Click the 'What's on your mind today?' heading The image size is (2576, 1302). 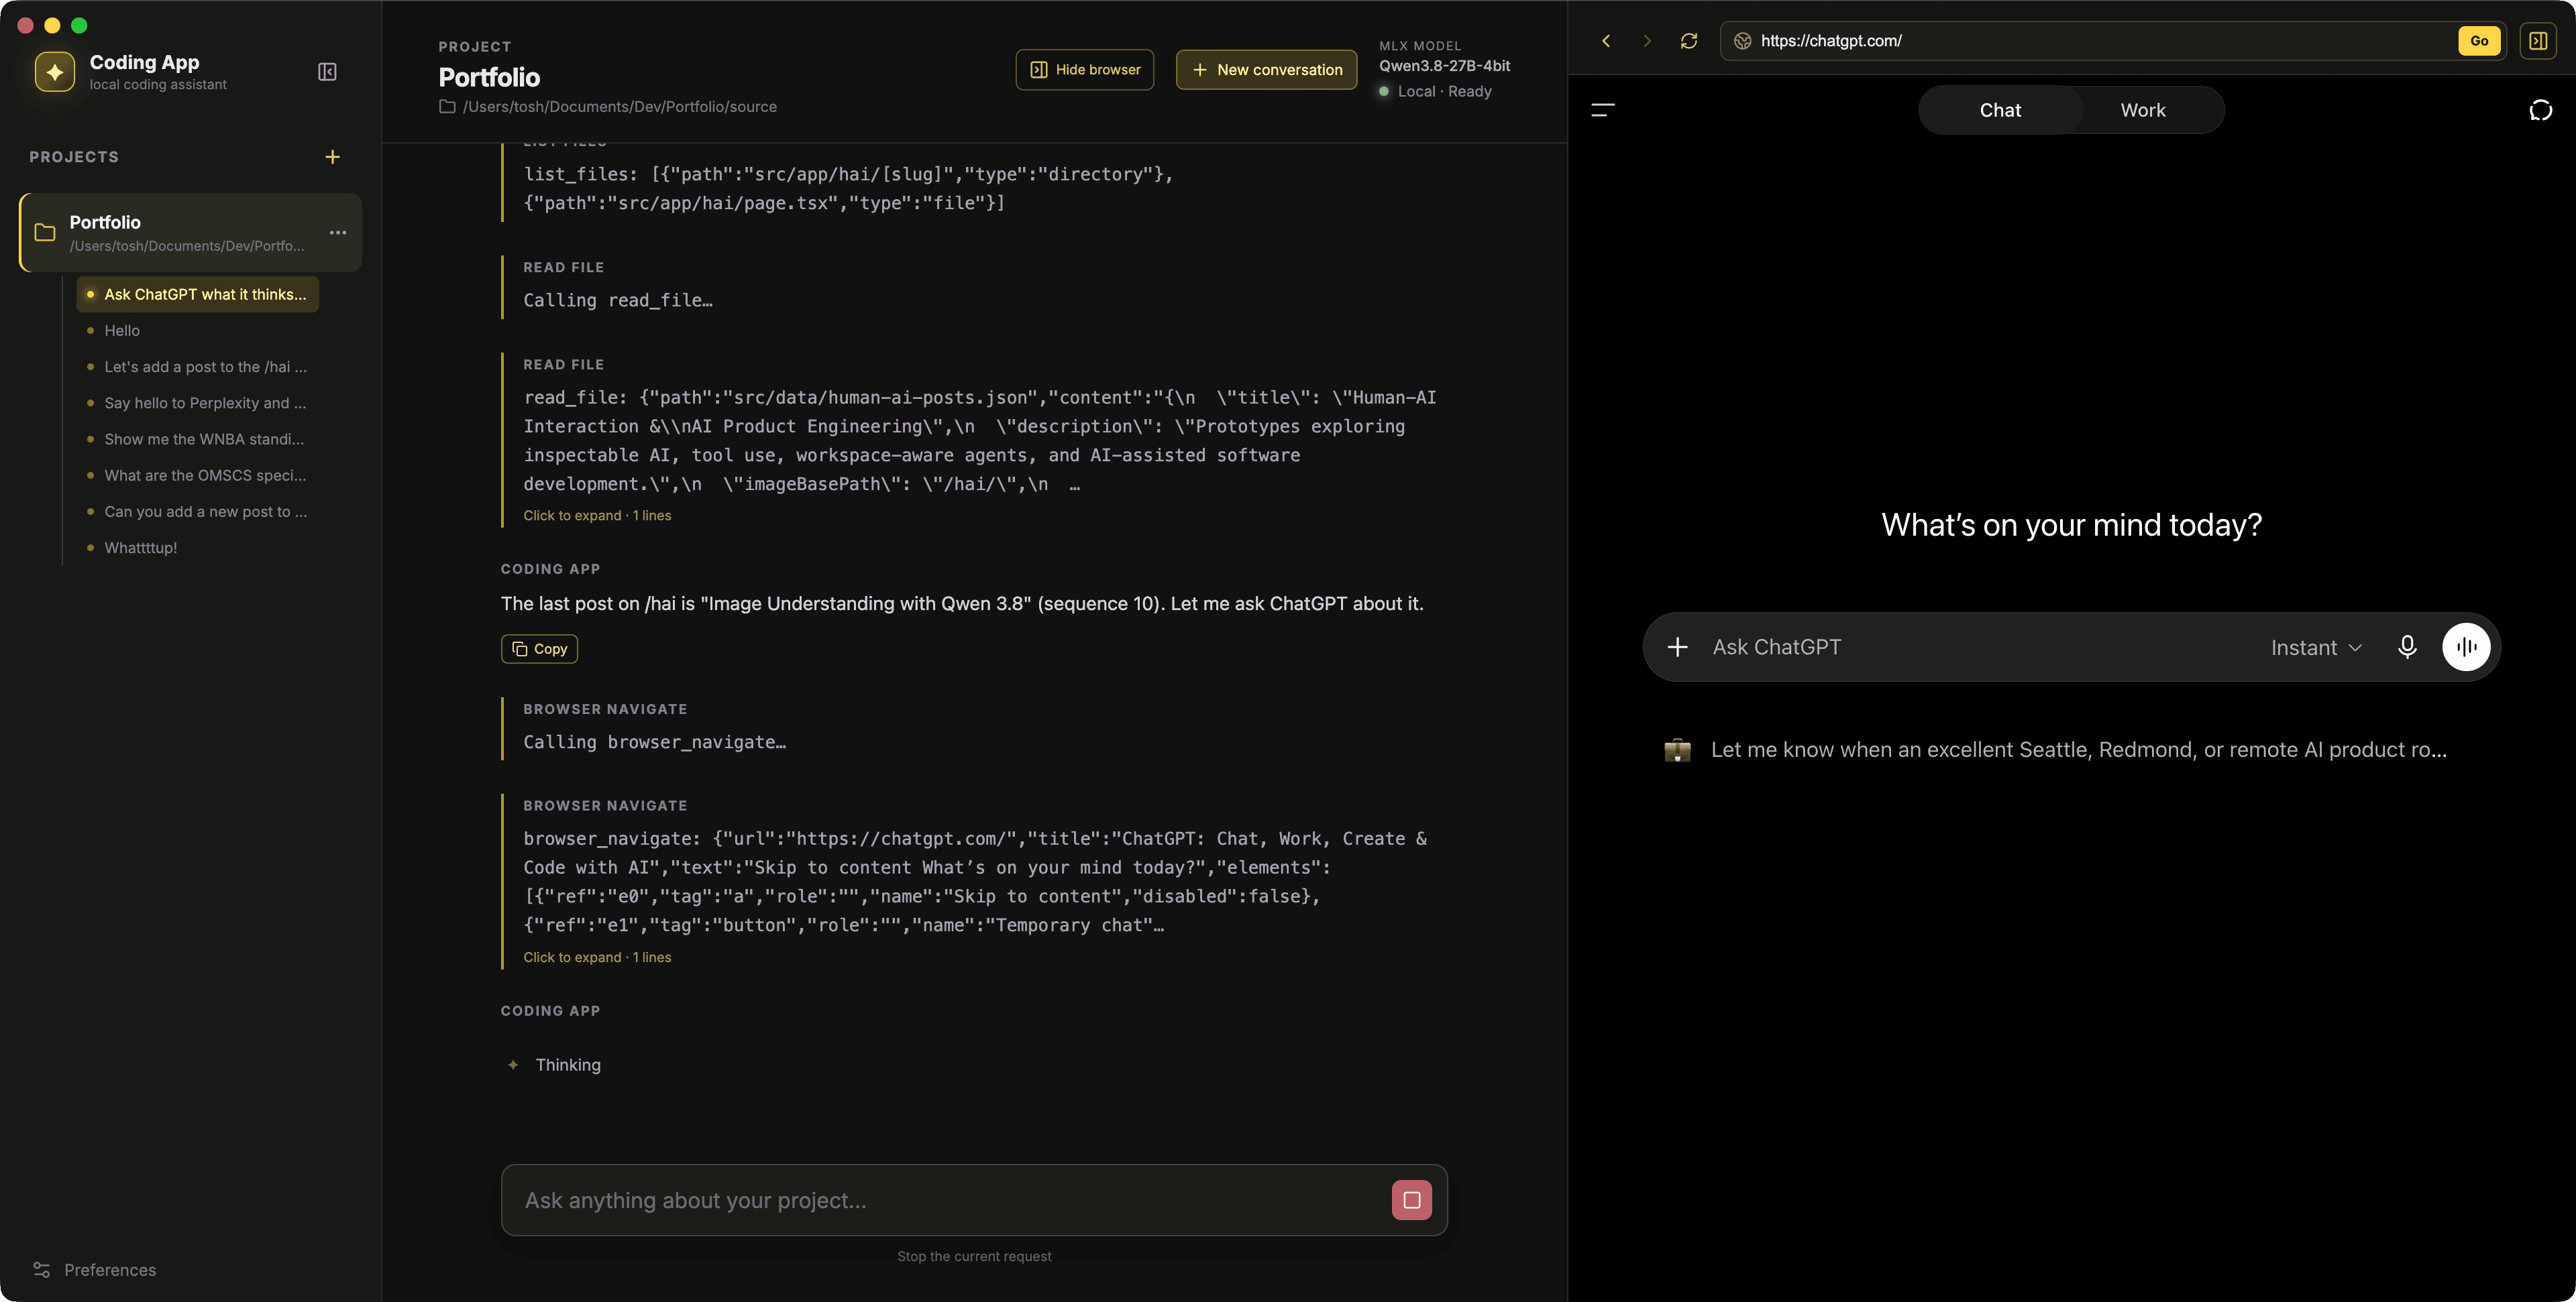click(2071, 526)
